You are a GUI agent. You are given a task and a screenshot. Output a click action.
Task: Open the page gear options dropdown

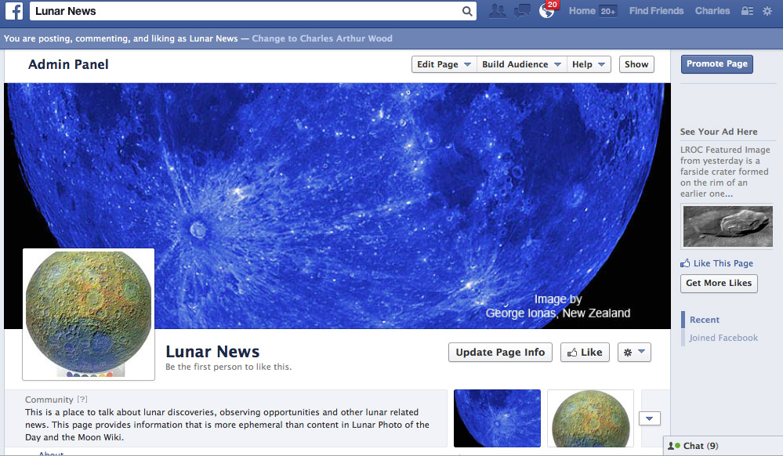pyautogui.click(x=634, y=352)
